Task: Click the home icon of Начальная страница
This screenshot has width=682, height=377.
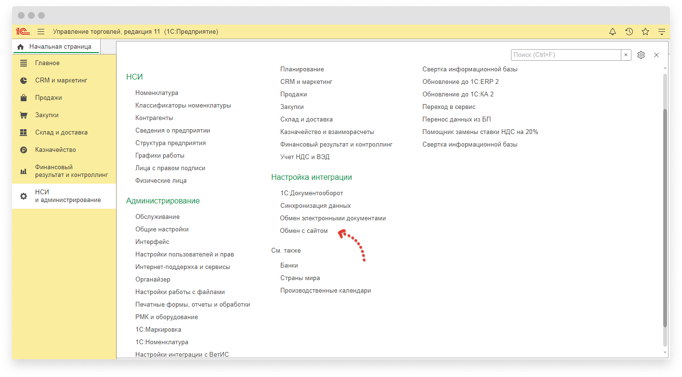Action: click(x=20, y=47)
